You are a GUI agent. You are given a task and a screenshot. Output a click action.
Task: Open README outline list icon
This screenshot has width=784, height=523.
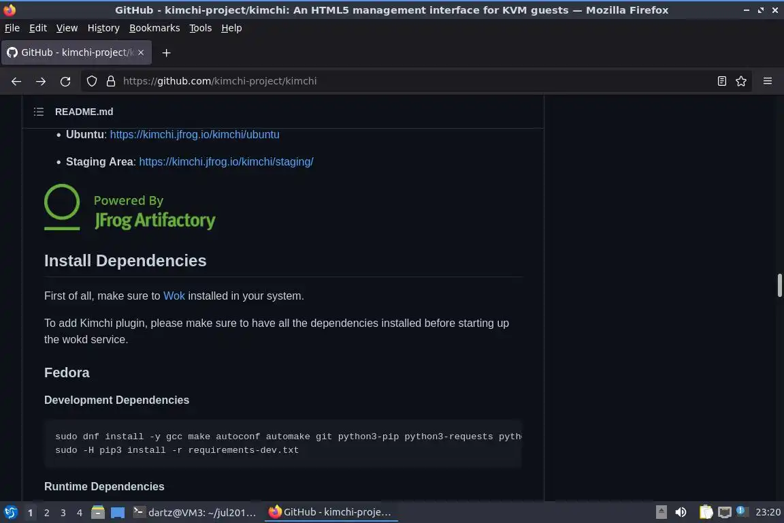tap(39, 112)
